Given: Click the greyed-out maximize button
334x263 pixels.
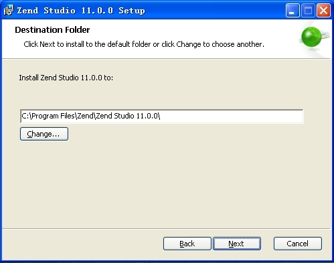Looking at the screenshot, I should (308, 10).
